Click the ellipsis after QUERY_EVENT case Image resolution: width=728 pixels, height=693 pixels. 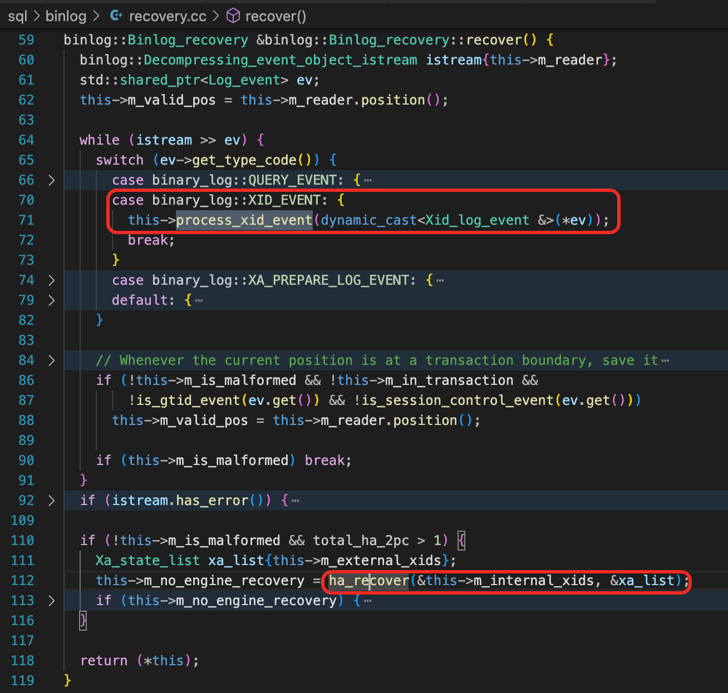[x=367, y=180]
